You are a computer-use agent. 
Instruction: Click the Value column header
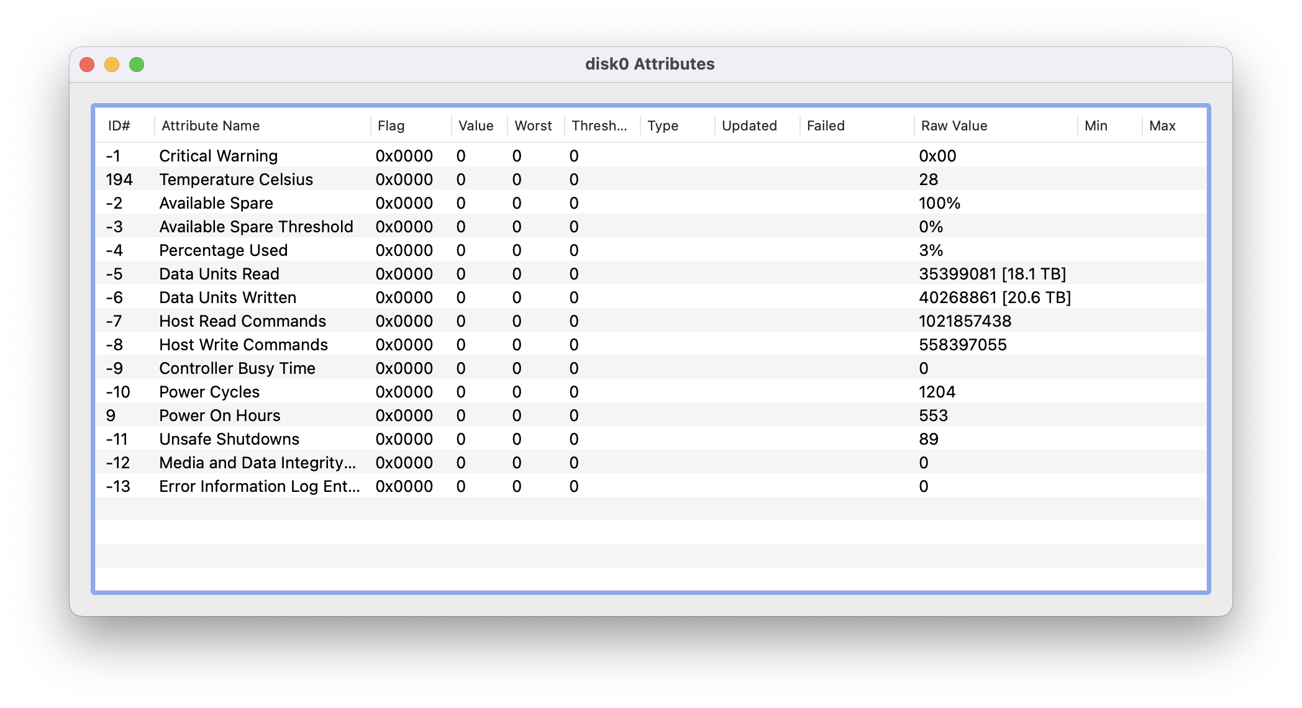pos(476,125)
